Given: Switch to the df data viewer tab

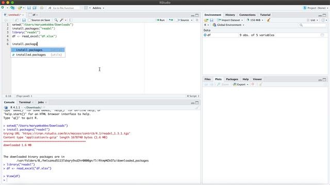Looking at the screenshot, I should tap(34, 15).
